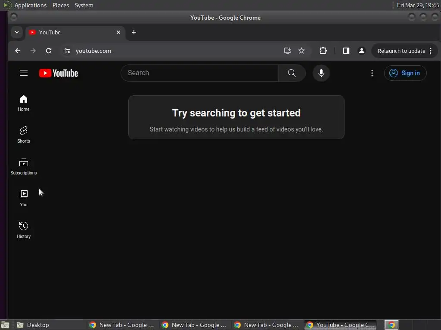The height and width of the screenshot is (330, 441).
Task: Click the window menu button in title bar
Action: [14, 17]
